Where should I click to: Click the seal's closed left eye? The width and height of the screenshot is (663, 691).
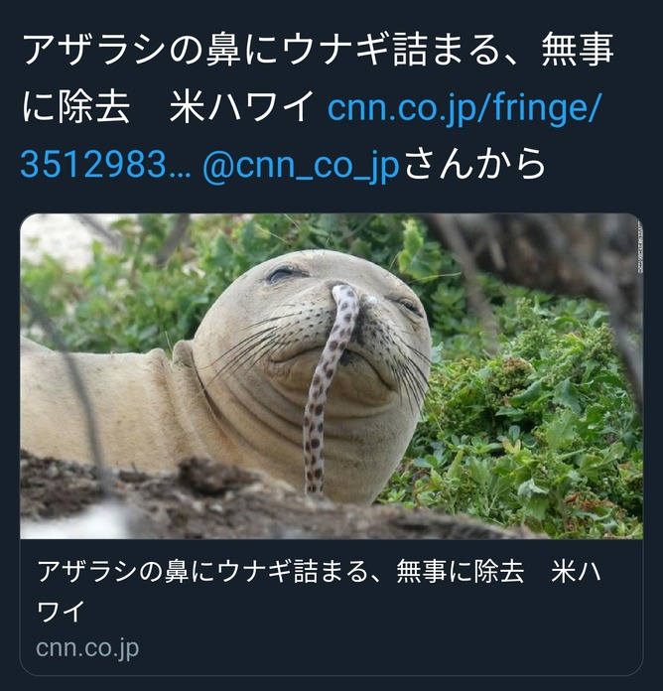coord(282,274)
